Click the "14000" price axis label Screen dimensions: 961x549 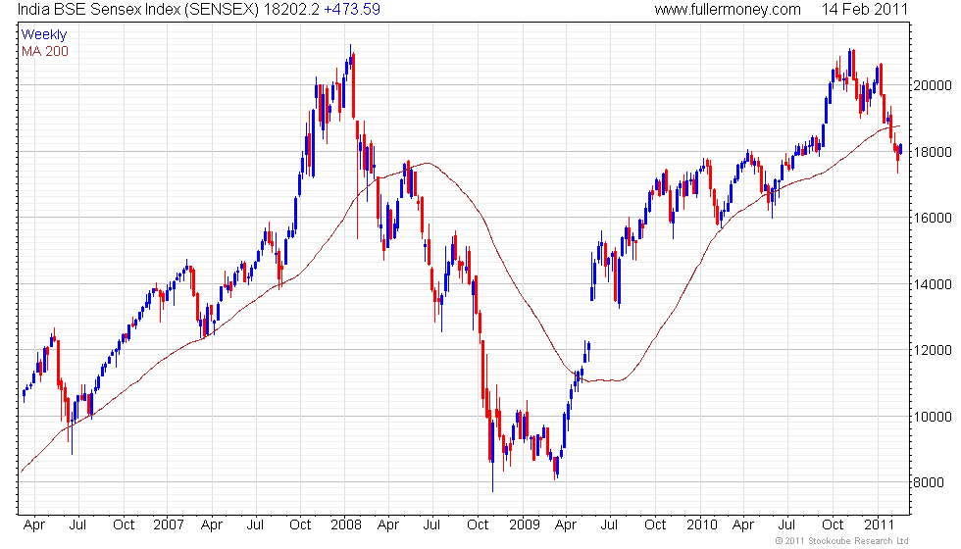[933, 284]
